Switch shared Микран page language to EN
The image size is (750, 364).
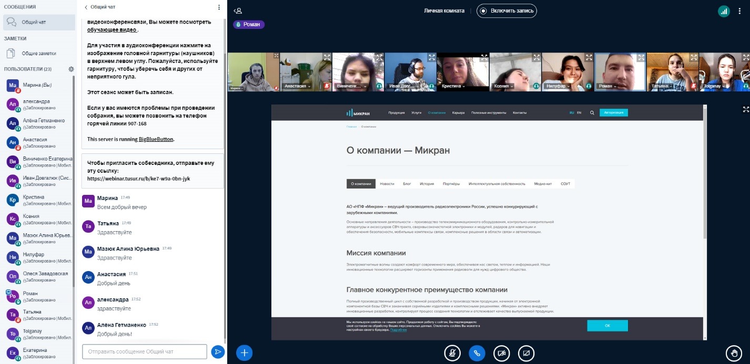[579, 112]
